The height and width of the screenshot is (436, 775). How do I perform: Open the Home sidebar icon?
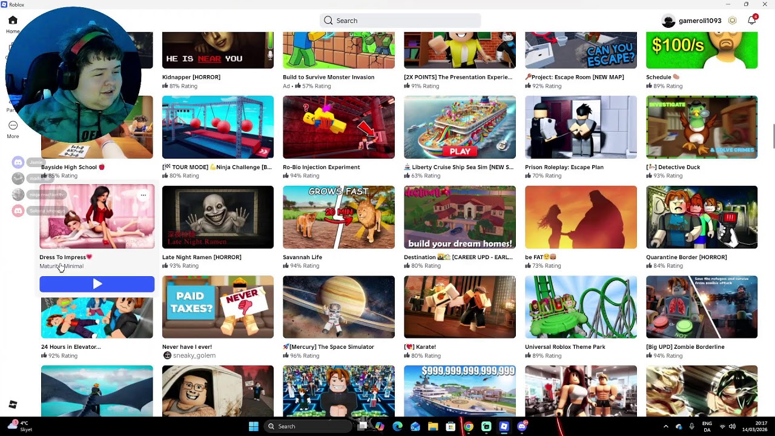click(13, 21)
